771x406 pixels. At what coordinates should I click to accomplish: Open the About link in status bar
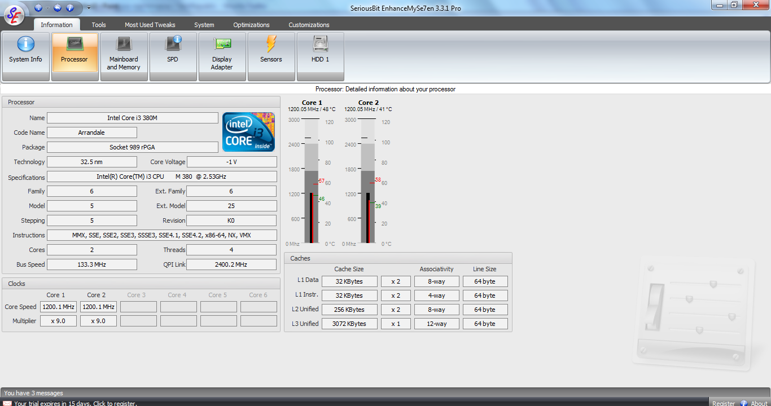click(759, 403)
